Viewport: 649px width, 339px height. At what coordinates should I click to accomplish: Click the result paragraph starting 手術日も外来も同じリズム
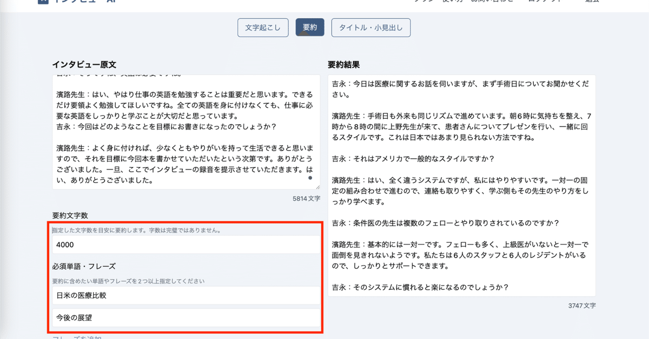coord(461,127)
